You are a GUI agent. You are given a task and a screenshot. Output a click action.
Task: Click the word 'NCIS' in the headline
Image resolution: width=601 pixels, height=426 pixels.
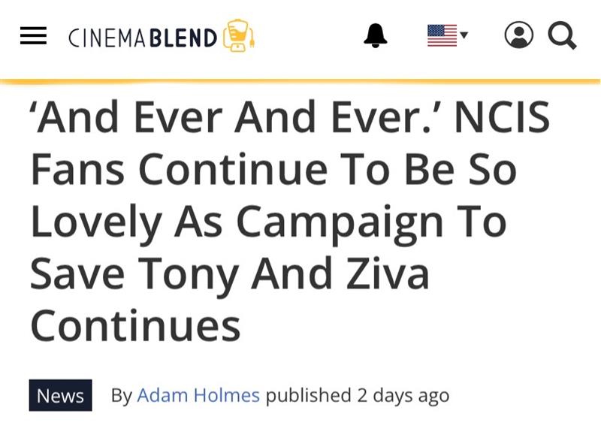coord(502,119)
